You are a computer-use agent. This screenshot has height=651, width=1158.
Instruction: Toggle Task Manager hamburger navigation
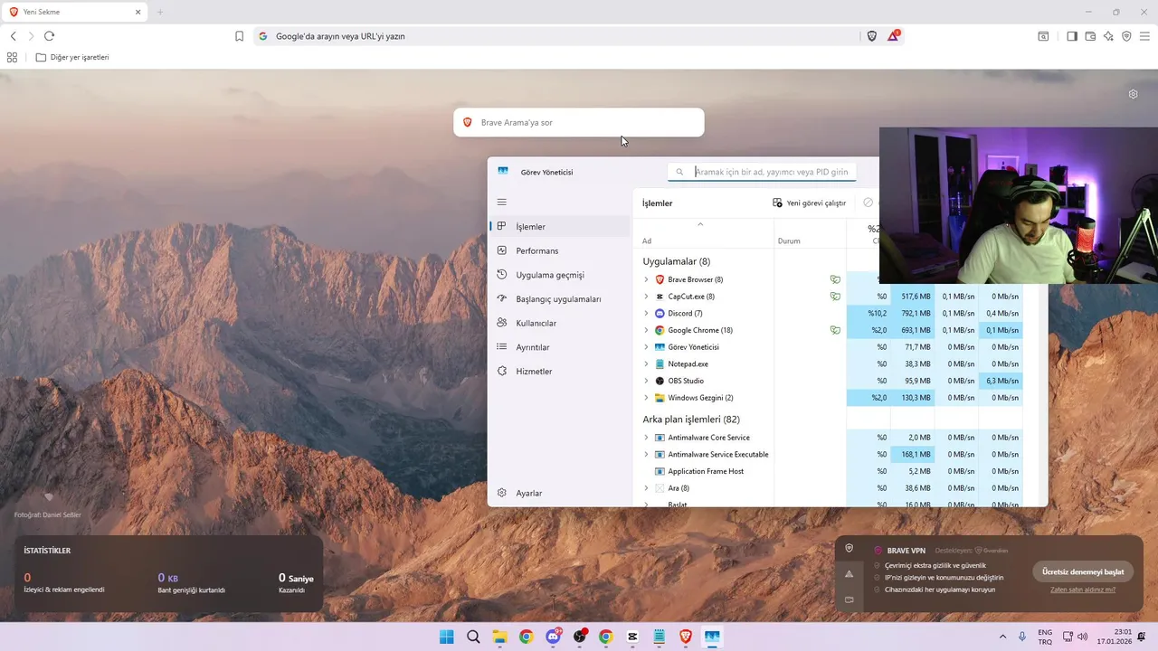(x=502, y=202)
